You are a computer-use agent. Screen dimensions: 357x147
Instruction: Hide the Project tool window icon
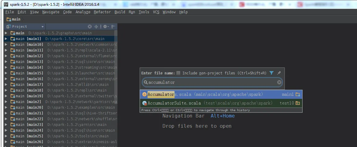(x=113, y=27)
